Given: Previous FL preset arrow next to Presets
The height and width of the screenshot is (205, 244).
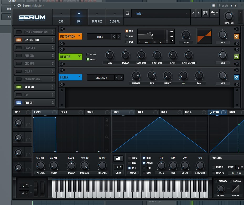Looking at the screenshot, I should [x=232, y=5].
